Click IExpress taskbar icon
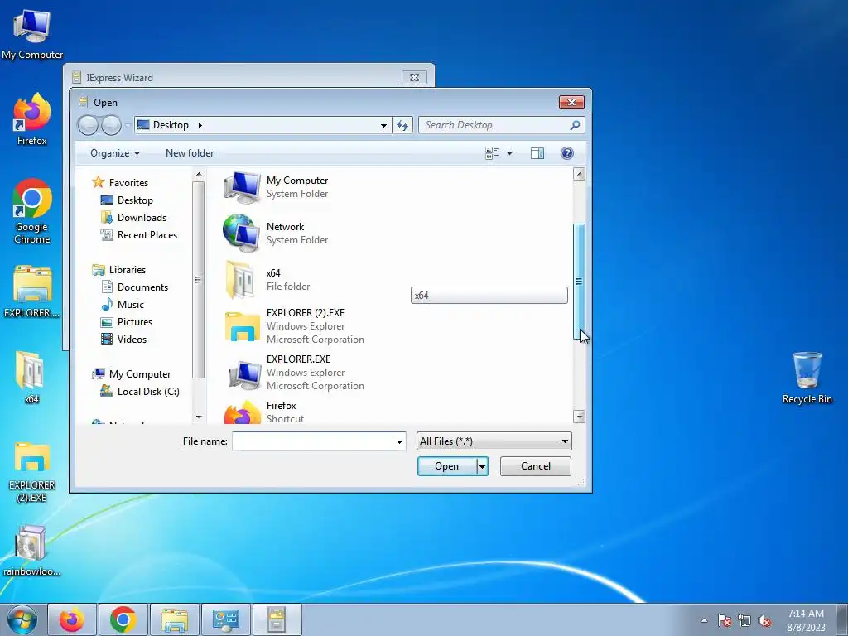This screenshot has height=636, width=848. point(277,619)
